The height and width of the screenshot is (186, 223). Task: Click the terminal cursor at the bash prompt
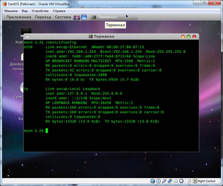tap(47, 131)
